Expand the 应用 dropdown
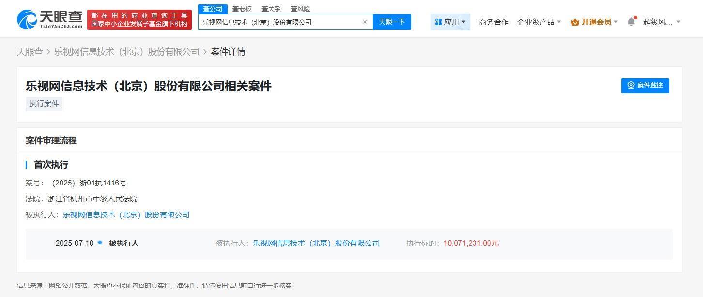The width and height of the screenshot is (703, 297). tap(450, 22)
